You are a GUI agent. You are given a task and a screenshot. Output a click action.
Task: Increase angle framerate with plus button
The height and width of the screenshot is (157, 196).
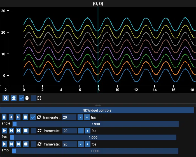(87, 117)
